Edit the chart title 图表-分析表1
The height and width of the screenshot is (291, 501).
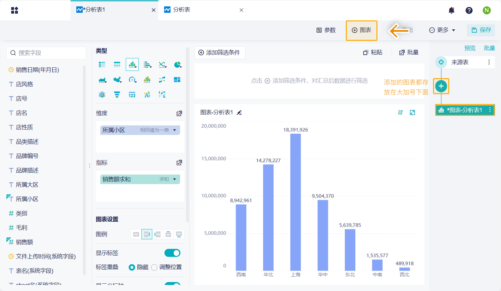click(239, 113)
